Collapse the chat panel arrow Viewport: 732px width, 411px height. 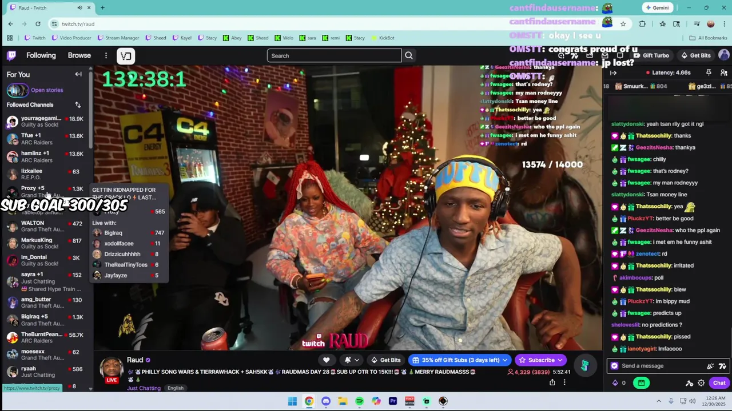613,73
